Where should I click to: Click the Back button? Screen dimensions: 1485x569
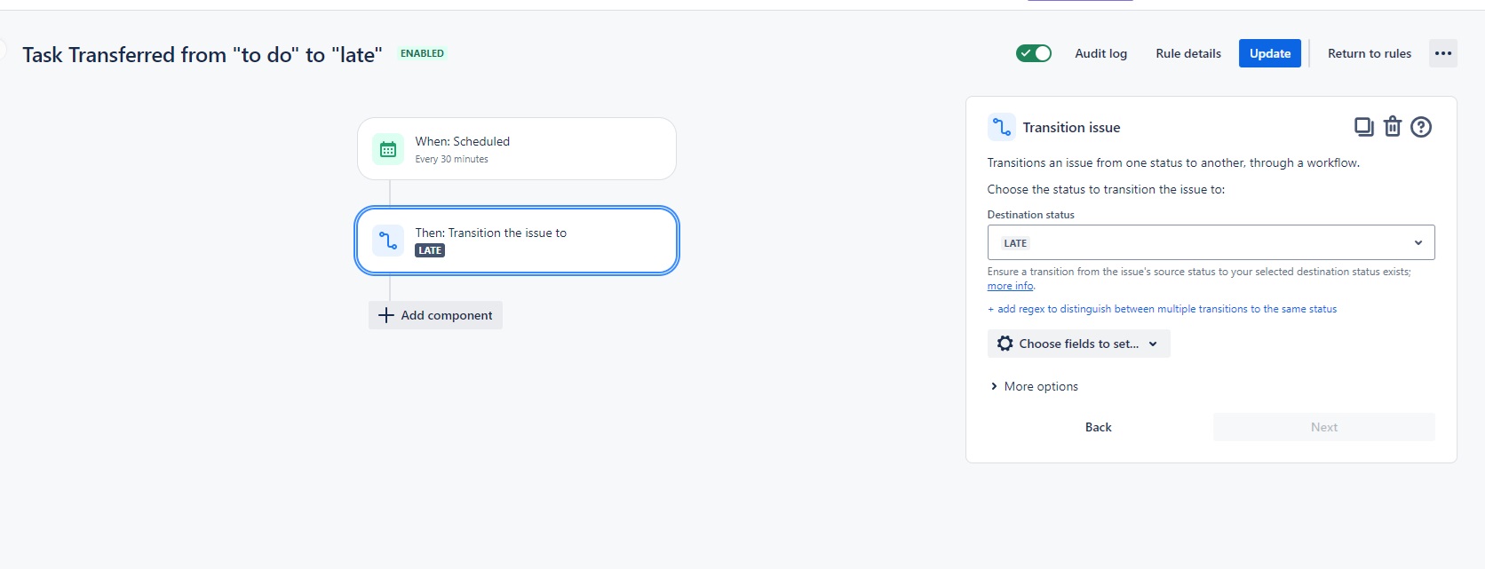tap(1099, 427)
